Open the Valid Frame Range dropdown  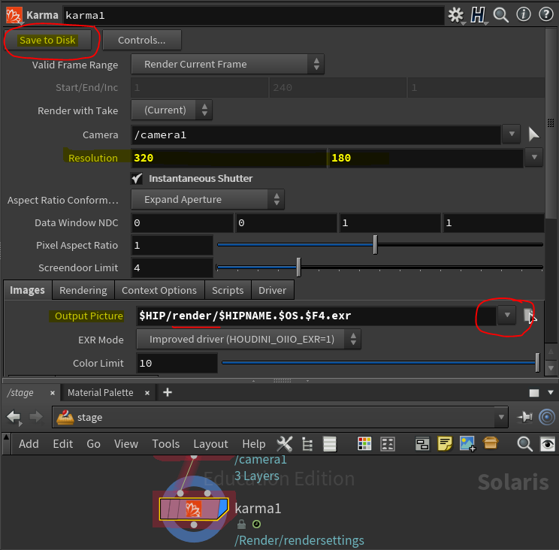click(228, 65)
